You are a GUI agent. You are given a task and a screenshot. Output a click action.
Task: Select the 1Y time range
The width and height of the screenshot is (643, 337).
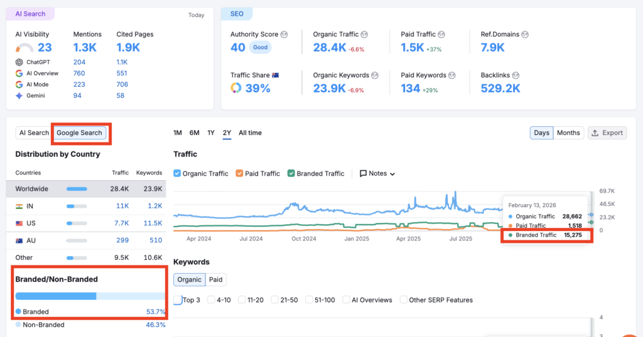[211, 133]
